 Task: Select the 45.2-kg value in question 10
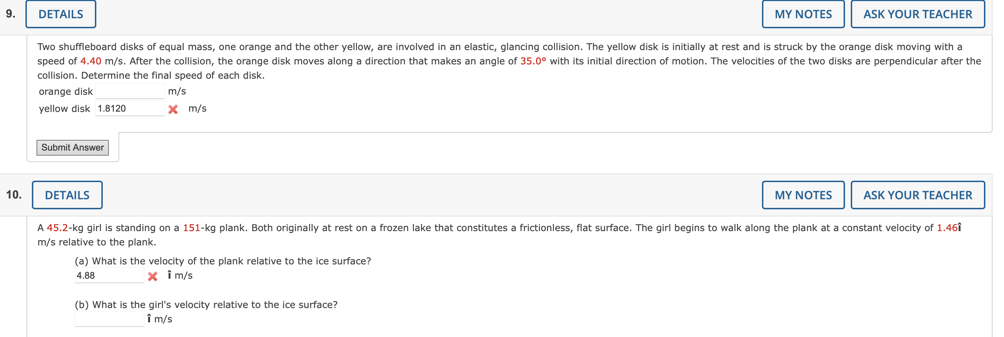[58, 227]
